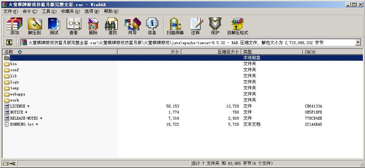This screenshot has width=365, height=168.
Task: Open the 文件(F) menu
Action: click(x=11, y=11)
